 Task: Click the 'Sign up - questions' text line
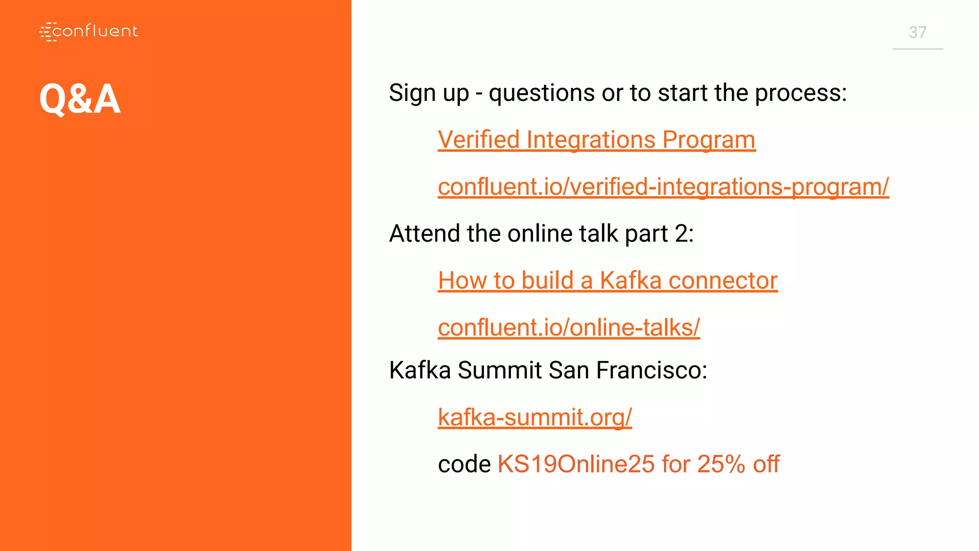pos(618,93)
